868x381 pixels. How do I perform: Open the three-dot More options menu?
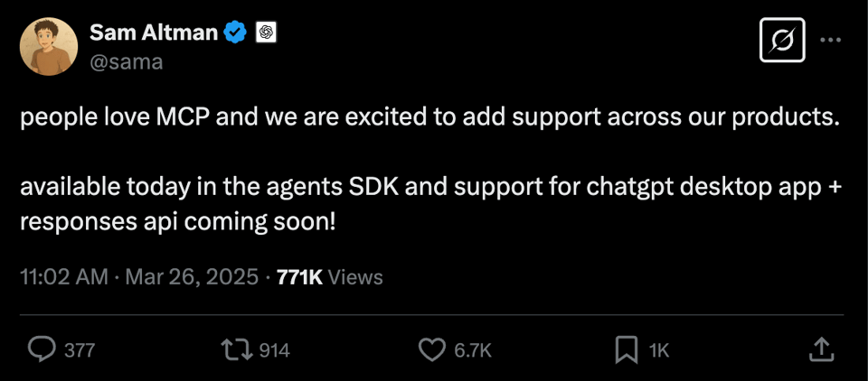point(831,40)
